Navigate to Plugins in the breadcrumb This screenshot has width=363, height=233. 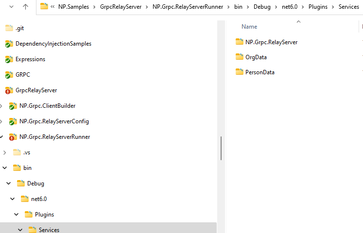coord(318,7)
